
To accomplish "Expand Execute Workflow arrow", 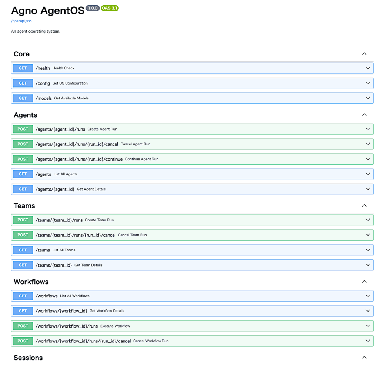I will 368,326.
